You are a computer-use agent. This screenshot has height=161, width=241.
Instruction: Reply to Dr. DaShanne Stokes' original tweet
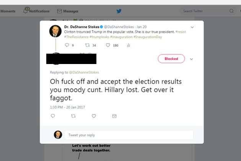tap(67, 45)
